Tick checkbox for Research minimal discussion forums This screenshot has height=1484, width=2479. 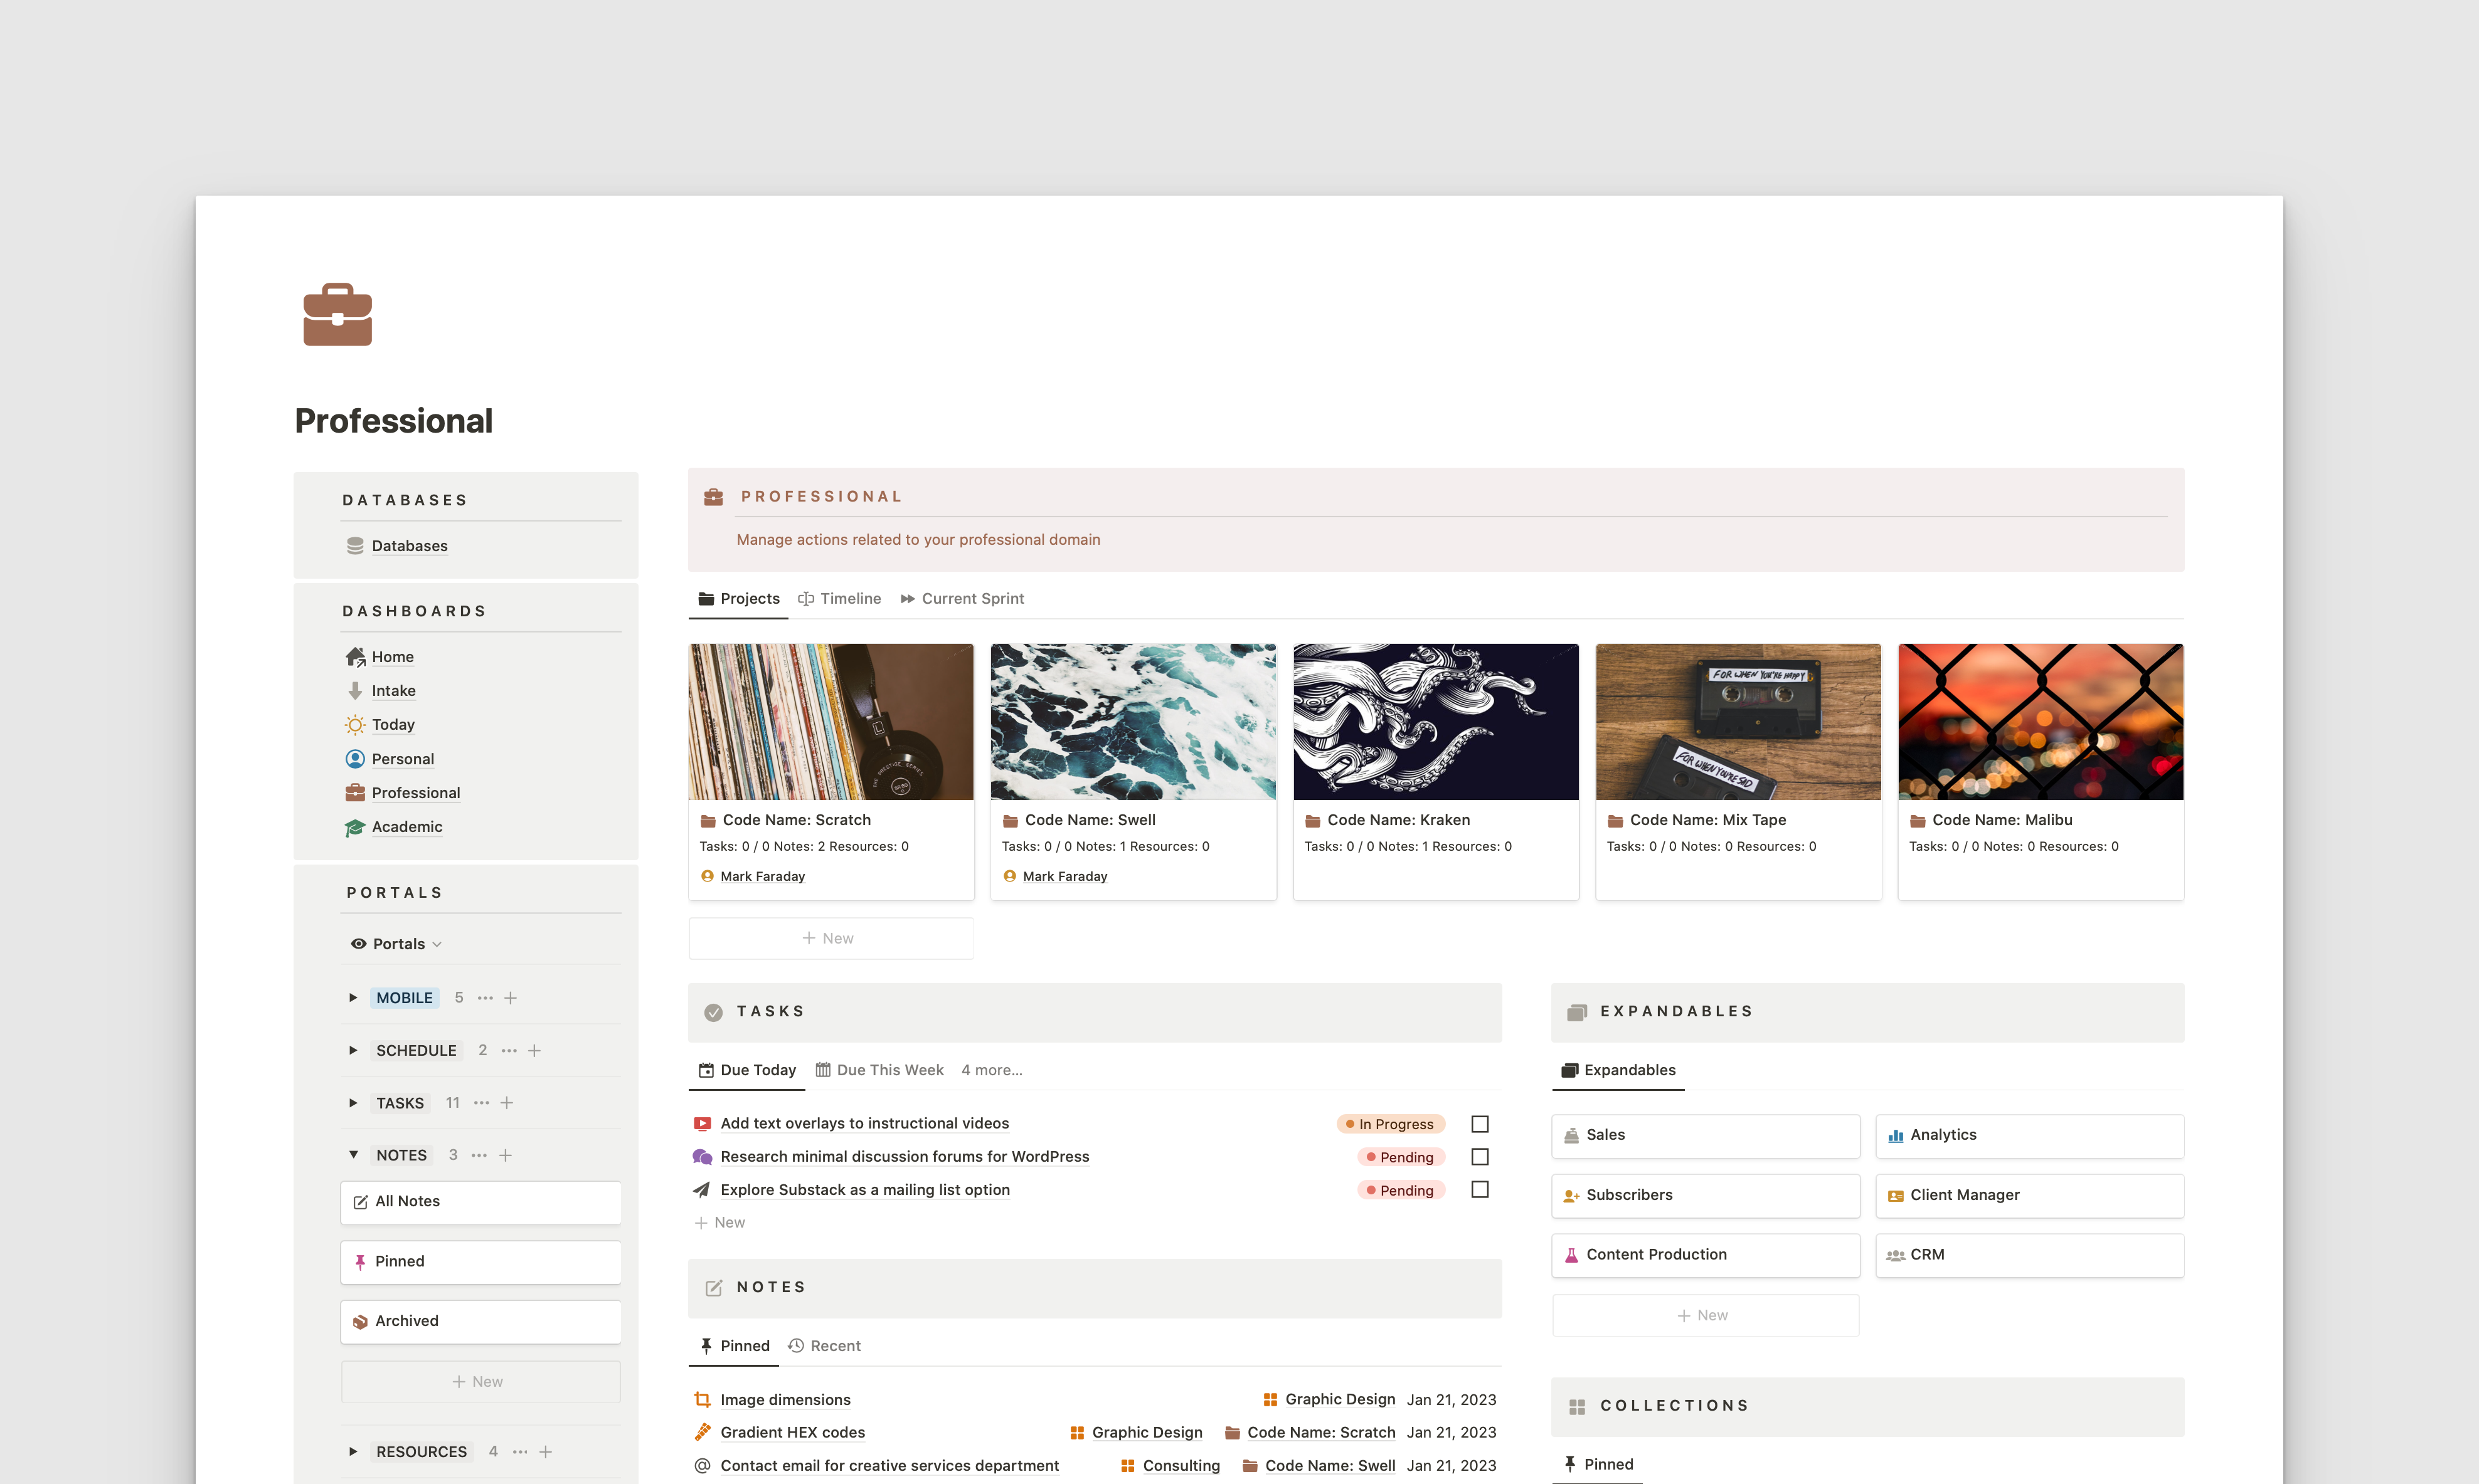coord(1480,1157)
